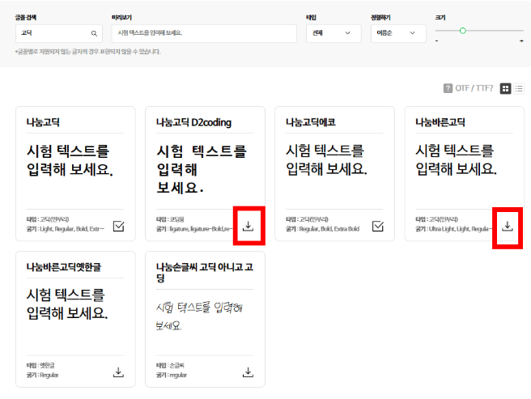Open the 나눔고딕 font title
This screenshot has width=531, height=399.
tap(43, 122)
